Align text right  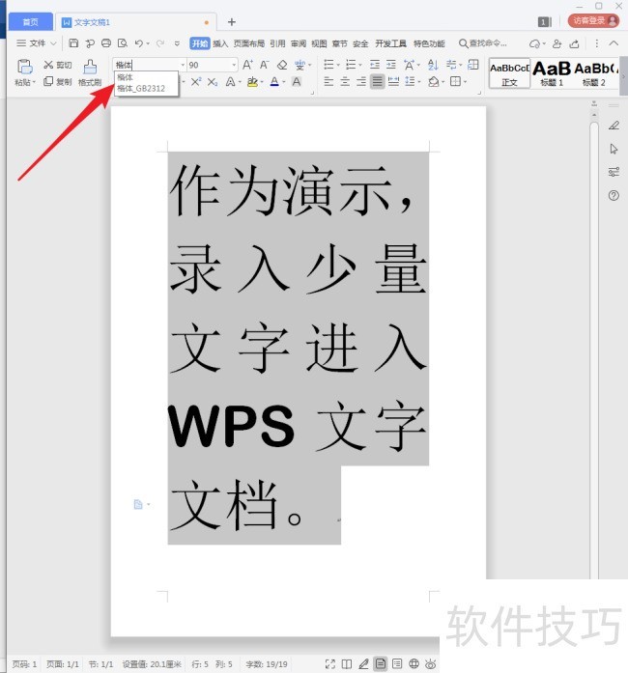pos(361,81)
